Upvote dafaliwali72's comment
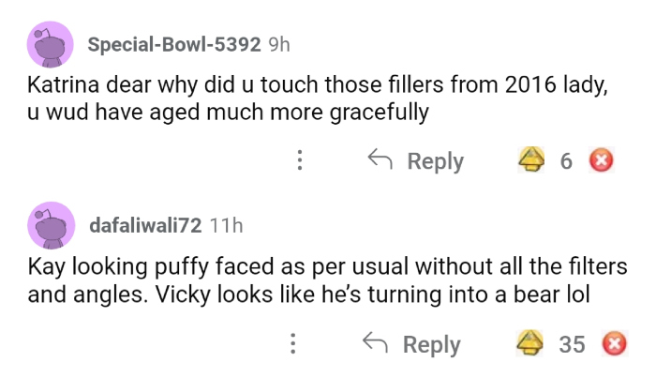 click(x=531, y=344)
